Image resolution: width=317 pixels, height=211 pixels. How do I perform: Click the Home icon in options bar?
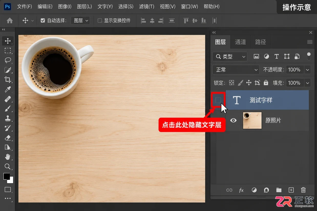[x=10, y=21]
